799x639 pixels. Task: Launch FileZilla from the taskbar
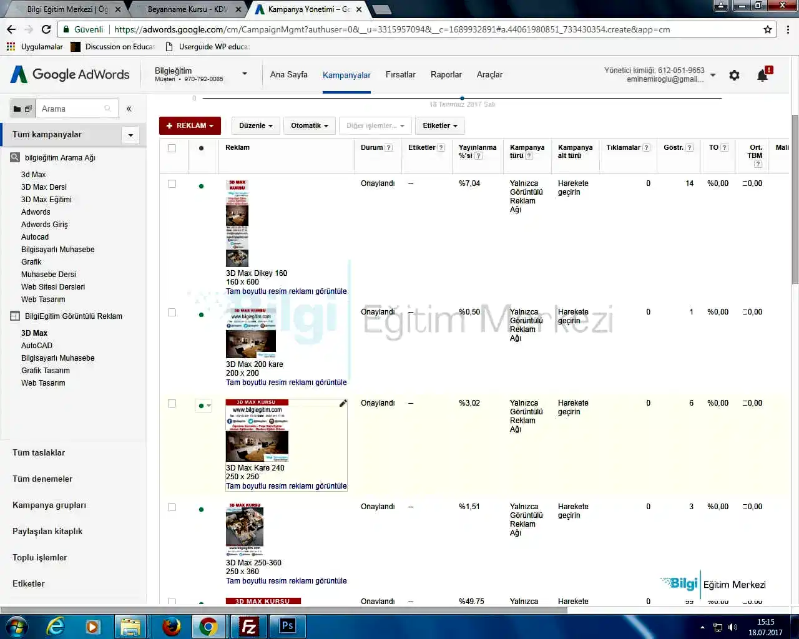click(248, 626)
